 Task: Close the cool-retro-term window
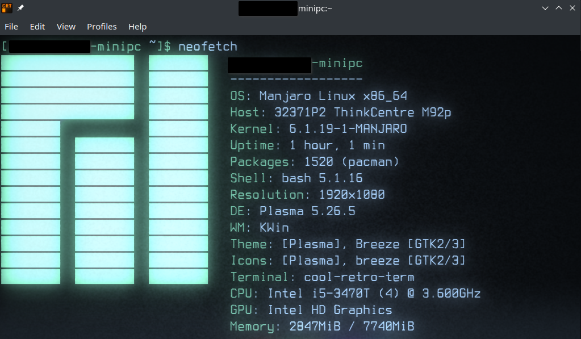[x=572, y=8]
